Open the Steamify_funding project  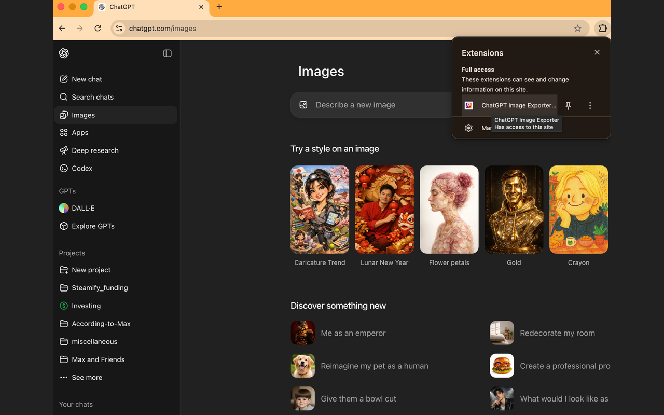pyautogui.click(x=116, y=288)
